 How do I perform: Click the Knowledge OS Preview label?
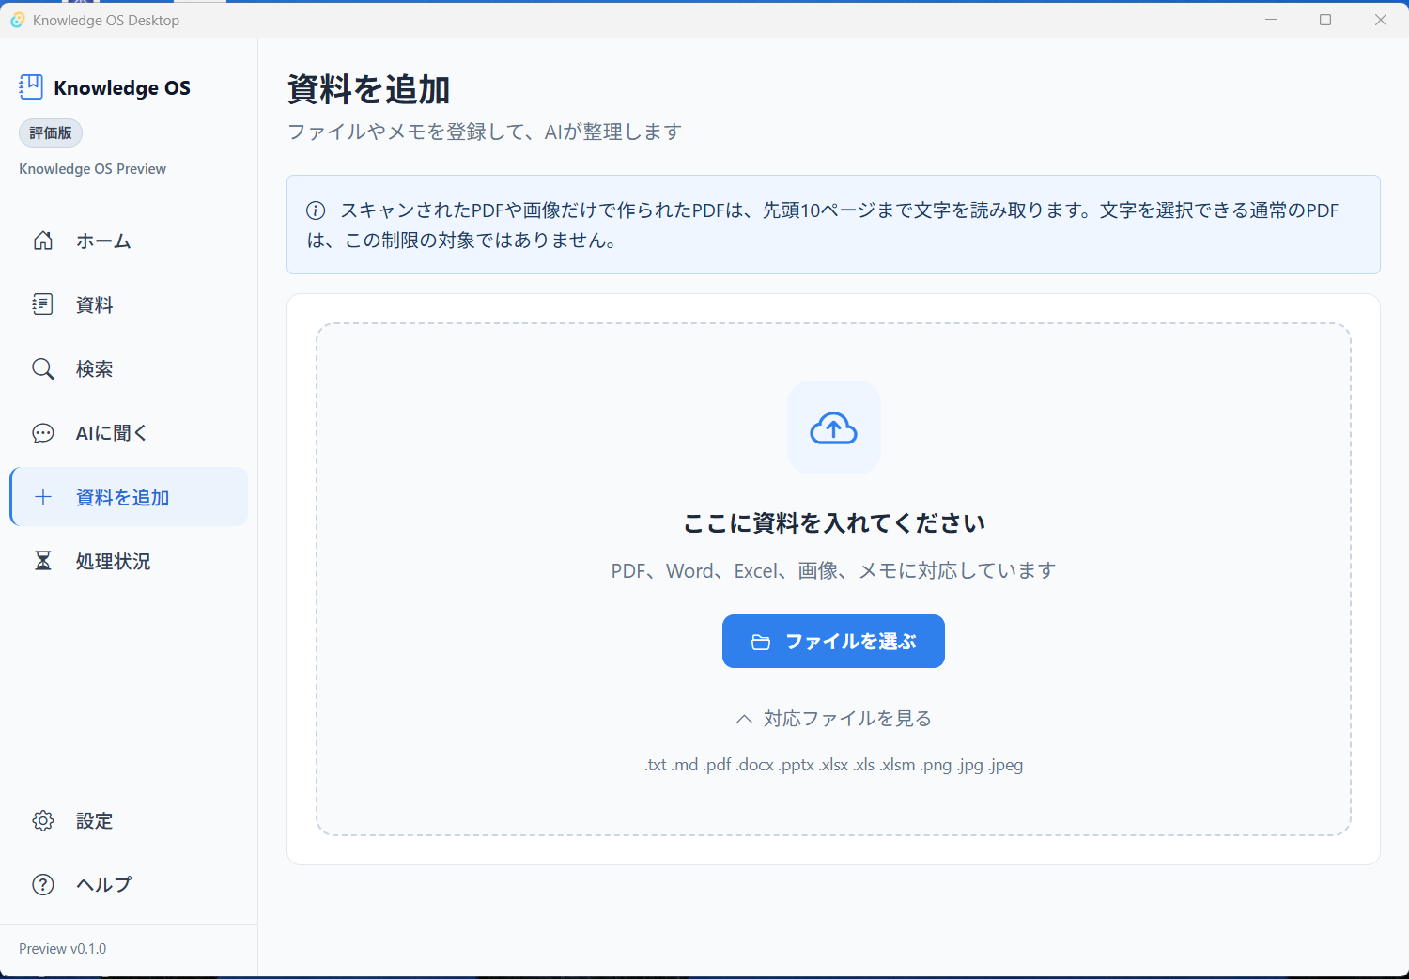pos(93,169)
